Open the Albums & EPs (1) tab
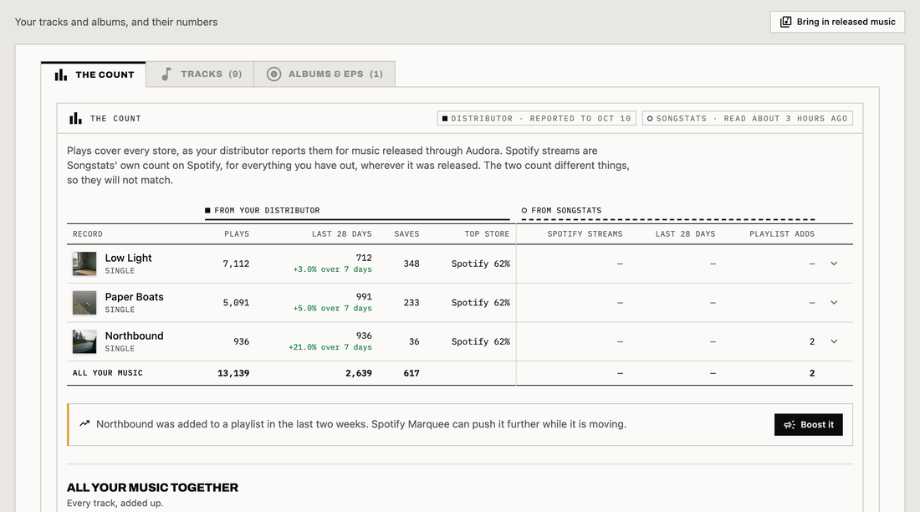 325,74
